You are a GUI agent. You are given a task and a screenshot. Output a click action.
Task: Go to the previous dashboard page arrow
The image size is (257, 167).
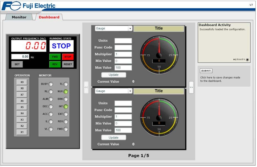tap(86, 87)
